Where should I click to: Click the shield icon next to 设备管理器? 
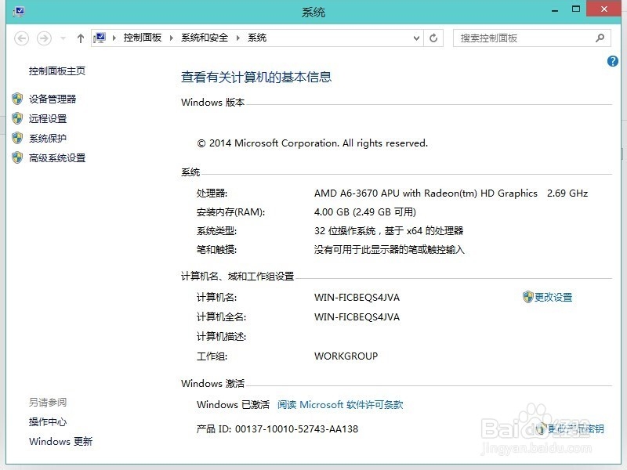(17, 99)
